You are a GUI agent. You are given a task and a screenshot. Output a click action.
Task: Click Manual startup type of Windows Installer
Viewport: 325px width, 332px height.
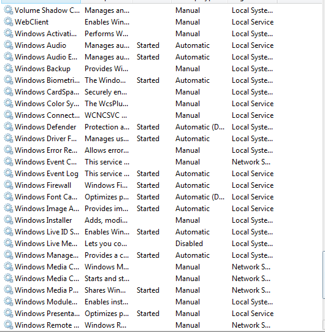(188, 220)
